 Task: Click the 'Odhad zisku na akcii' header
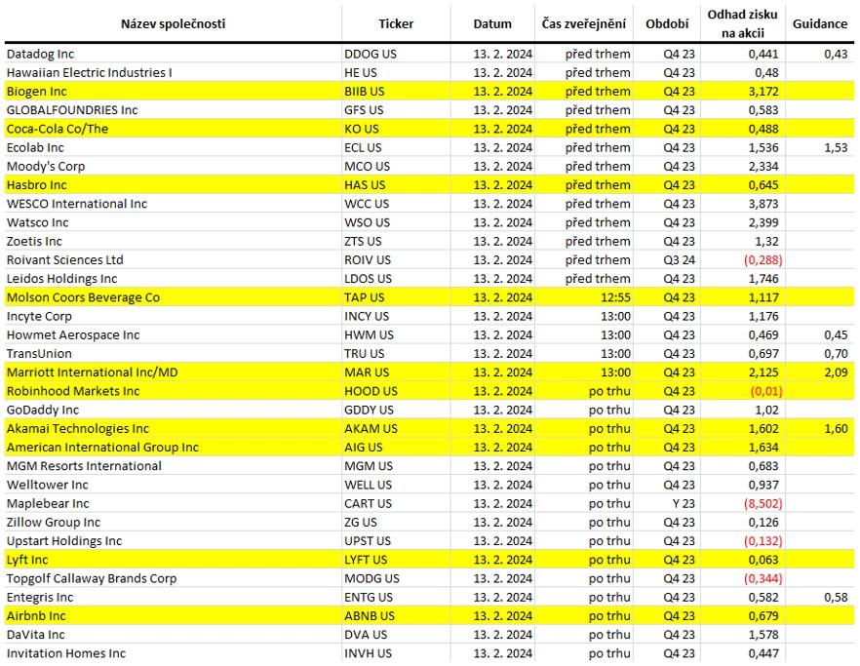click(x=742, y=23)
